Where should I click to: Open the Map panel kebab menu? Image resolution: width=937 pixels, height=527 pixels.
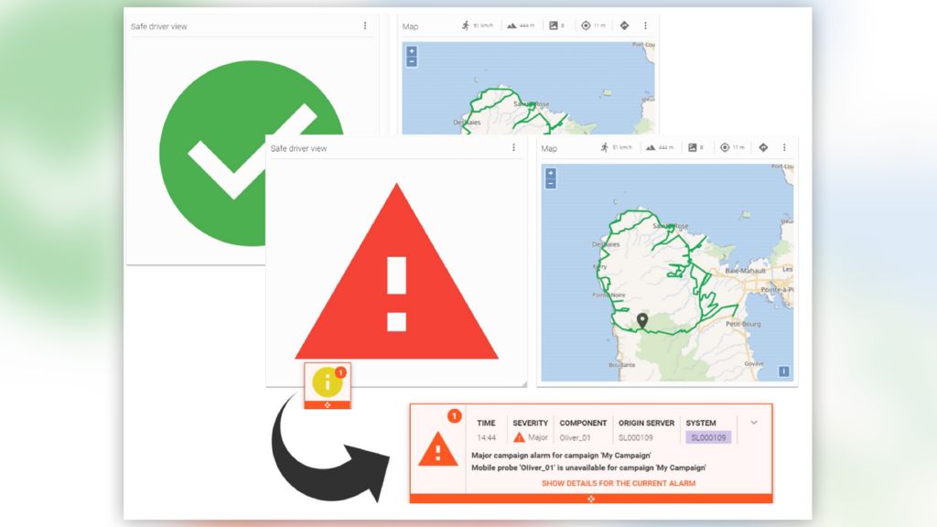[783, 147]
